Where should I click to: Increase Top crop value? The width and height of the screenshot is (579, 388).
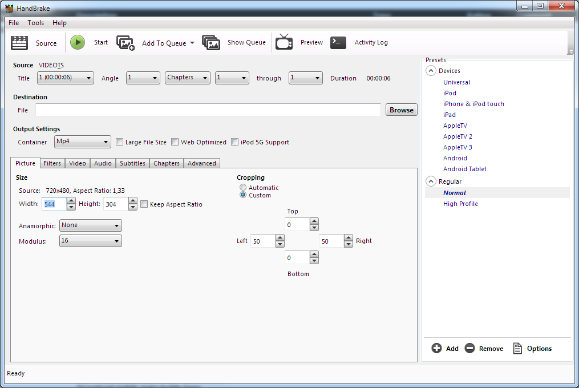314,221
